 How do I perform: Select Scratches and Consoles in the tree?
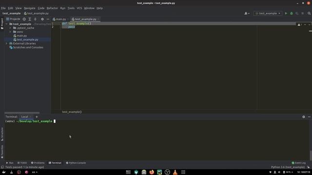pos(26,48)
